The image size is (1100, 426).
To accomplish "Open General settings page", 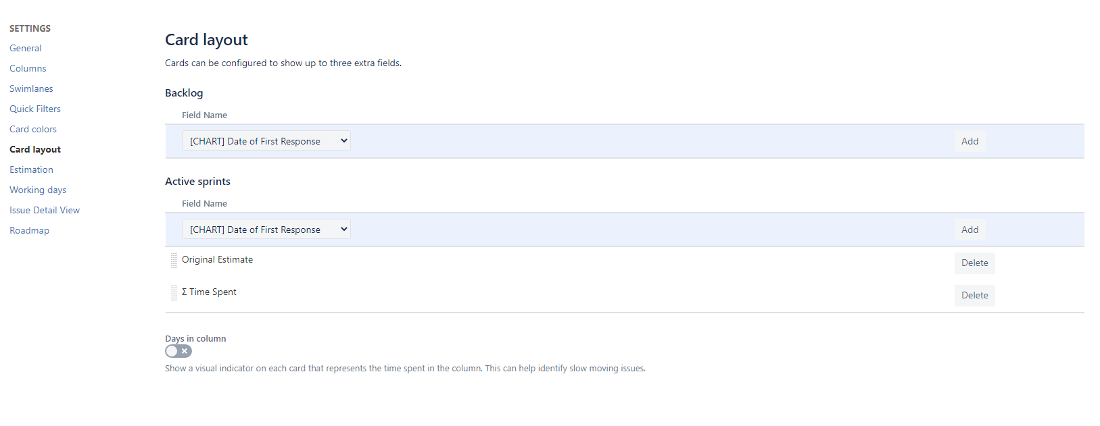I will tap(26, 48).
